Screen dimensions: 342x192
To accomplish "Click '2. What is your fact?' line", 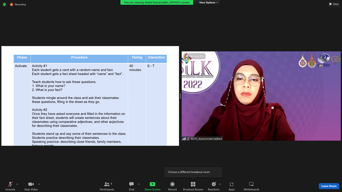I will (47, 90).
